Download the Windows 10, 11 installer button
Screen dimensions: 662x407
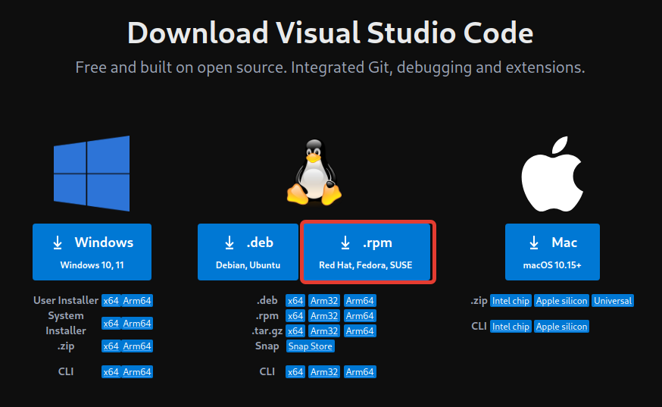tap(92, 252)
